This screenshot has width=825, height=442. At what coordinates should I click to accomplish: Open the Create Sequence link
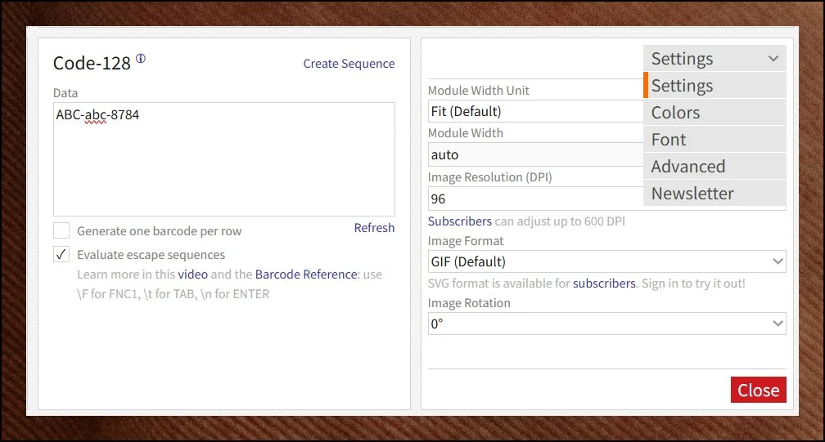point(349,64)
